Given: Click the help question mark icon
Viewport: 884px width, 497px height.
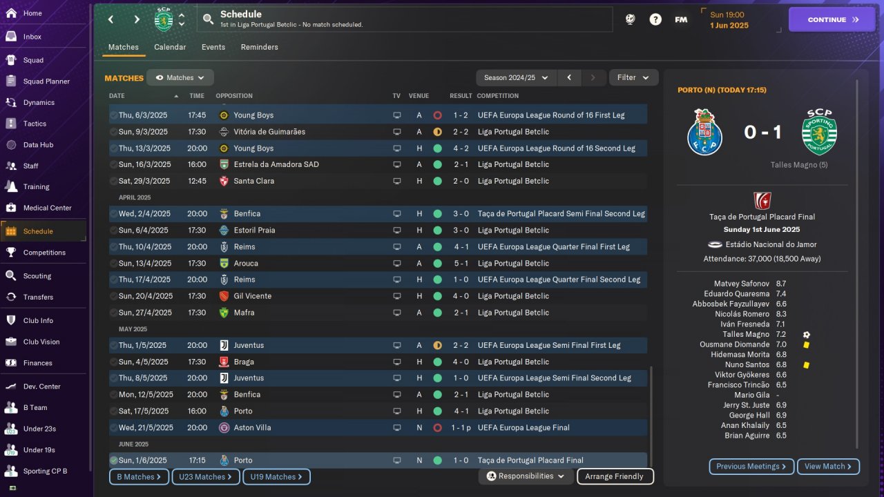Looking at the screenshot, I should pyautogui.click(x=655, y=19).
